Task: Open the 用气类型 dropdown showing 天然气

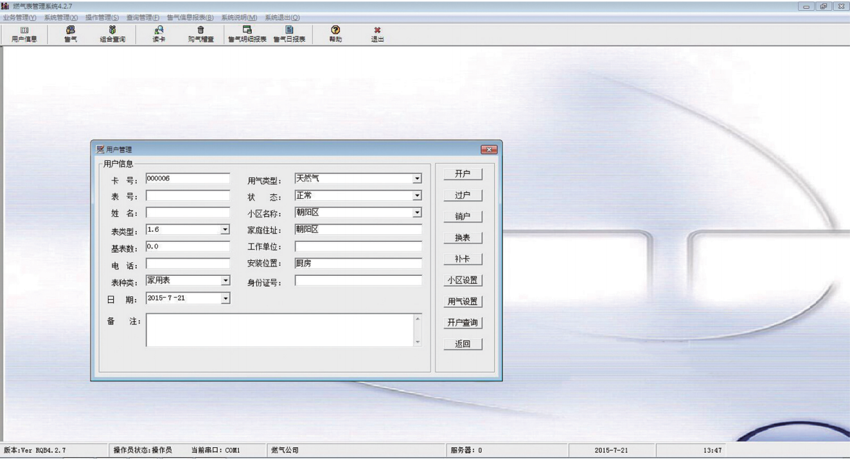Action: coord(417,178)
